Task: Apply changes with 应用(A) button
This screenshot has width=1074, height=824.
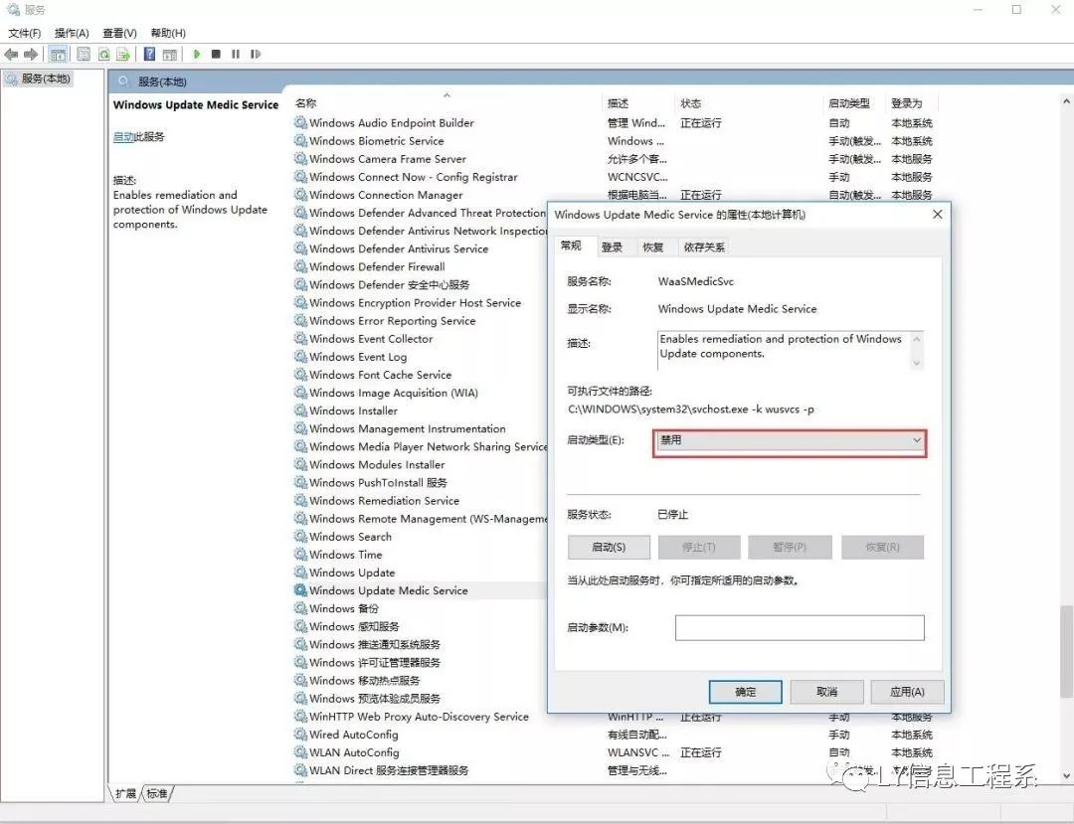Action: [908, 692]
